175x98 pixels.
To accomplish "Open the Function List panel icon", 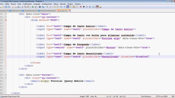I will click(77, 7).
